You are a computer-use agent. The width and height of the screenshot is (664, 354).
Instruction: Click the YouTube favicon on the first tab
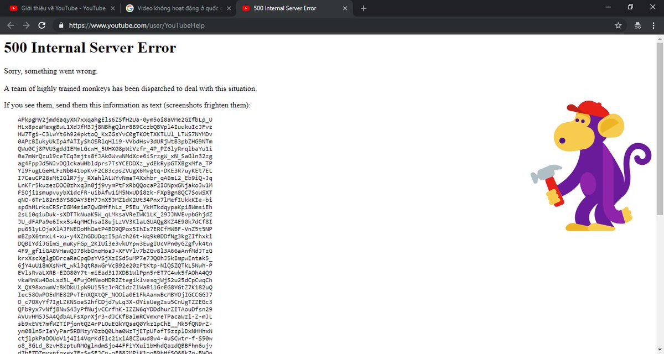pos(14,8)
